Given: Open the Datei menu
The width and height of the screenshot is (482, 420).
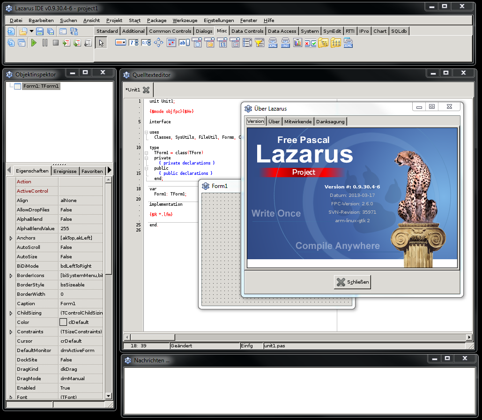Looking at the screenshot, I should point(16,20).
